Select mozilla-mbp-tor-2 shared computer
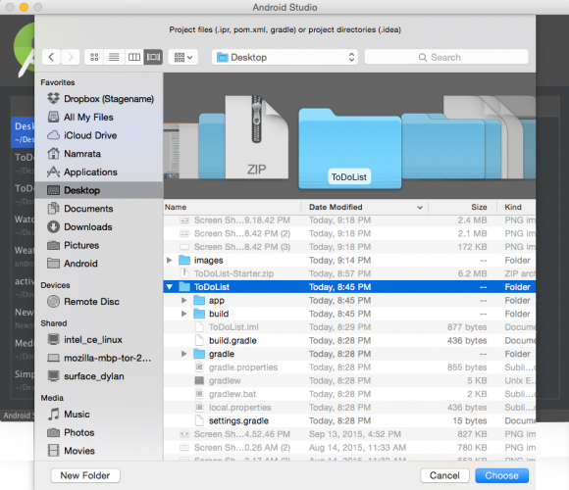This screenshot has height=490, width=569. [99, 358]
